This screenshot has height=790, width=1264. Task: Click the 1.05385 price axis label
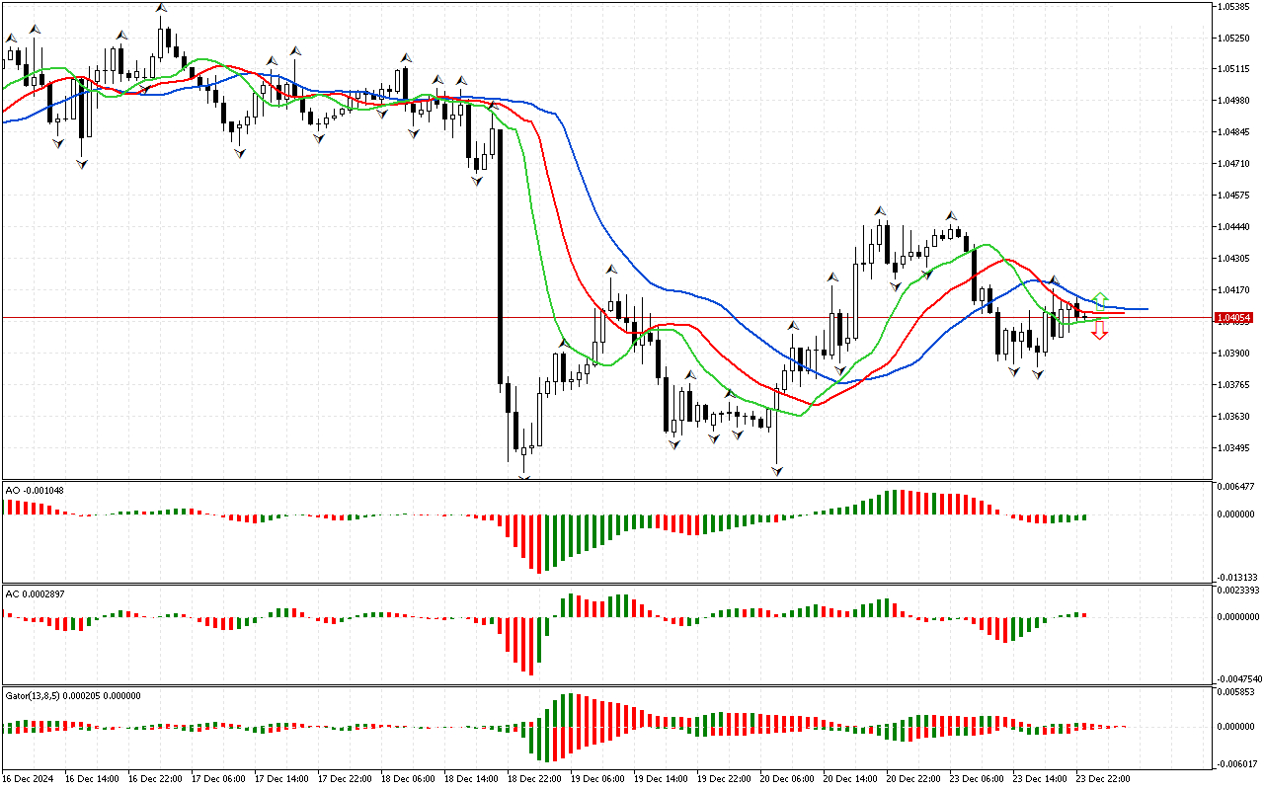(x=1235, y=7)
